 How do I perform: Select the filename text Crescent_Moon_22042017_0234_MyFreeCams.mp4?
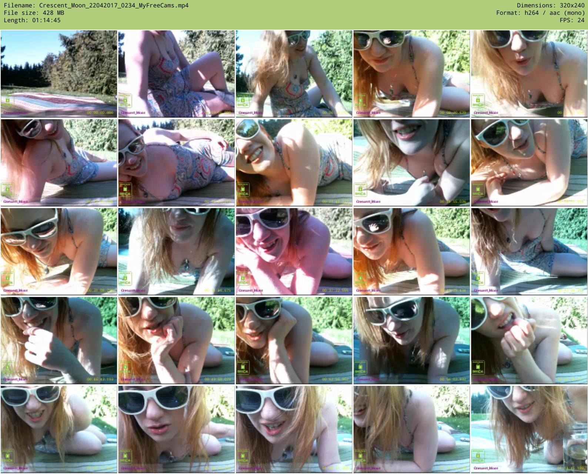(114, 6)
